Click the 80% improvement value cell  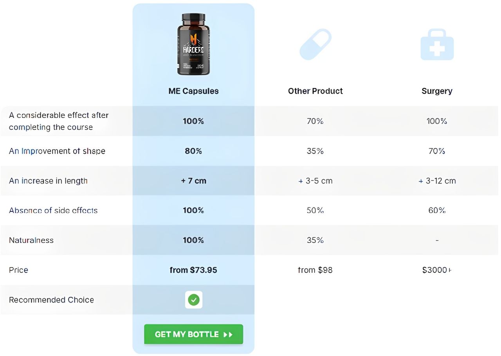(x=193, y=151)
